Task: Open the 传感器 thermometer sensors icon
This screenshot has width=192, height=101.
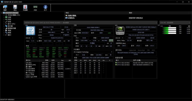Action: point(25,8)
